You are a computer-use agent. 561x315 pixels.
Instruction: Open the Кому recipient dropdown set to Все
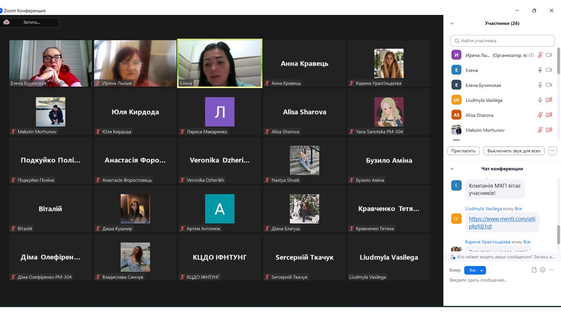pyautogui.click(x=475, y=270)
